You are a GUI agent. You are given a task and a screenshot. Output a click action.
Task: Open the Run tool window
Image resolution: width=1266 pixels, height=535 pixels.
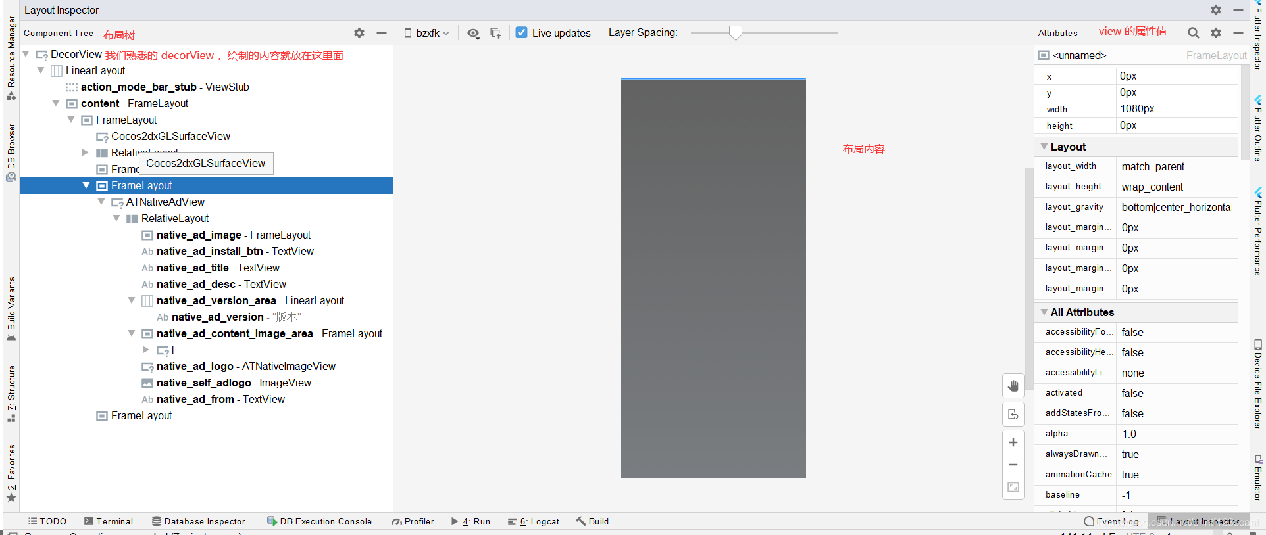(470, 521)
